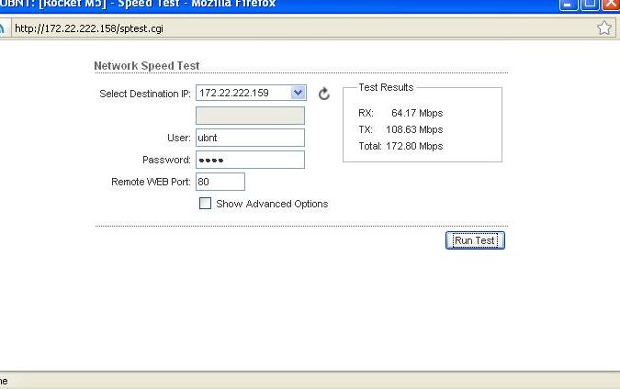
Task: Close the Speed Test window
Action: [611, 4]
